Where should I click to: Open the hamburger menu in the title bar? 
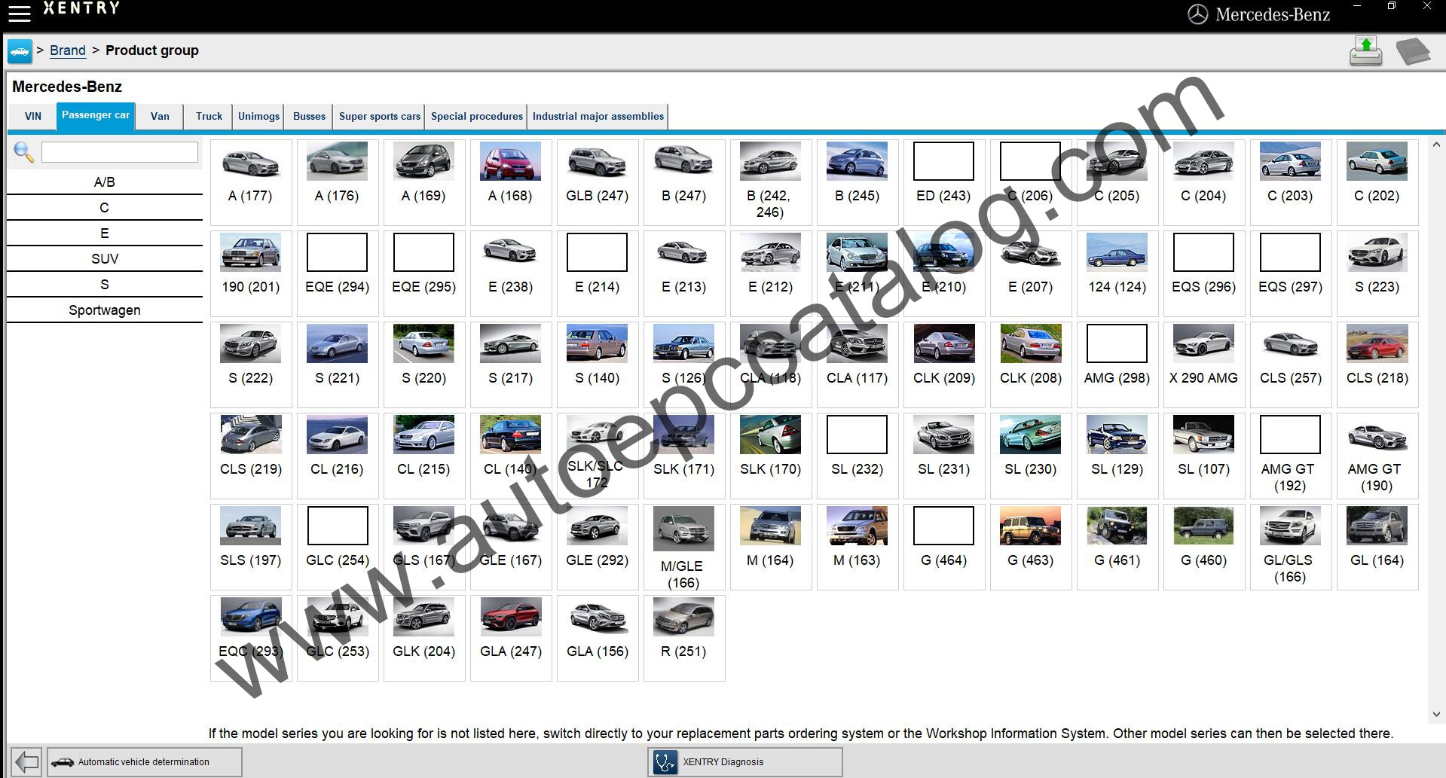click(20, 13)
